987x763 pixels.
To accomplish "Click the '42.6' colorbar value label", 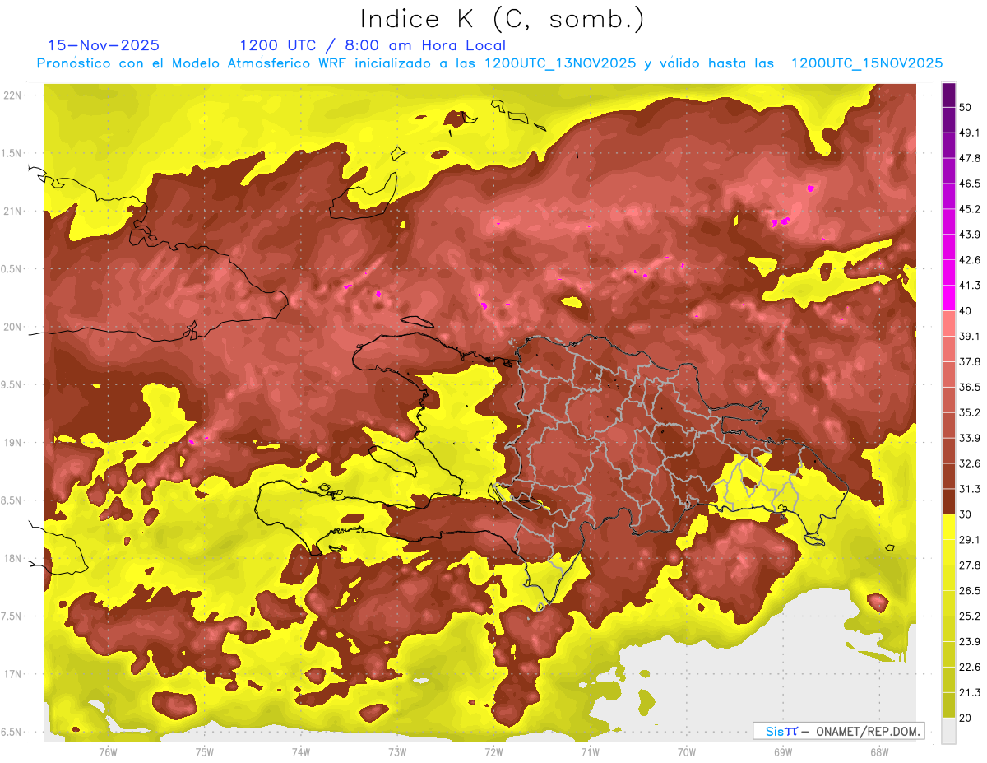I will point(970,260).
